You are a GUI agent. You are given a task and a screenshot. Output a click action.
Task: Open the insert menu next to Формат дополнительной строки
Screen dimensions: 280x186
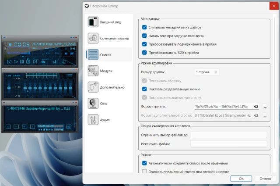point(265,116)
